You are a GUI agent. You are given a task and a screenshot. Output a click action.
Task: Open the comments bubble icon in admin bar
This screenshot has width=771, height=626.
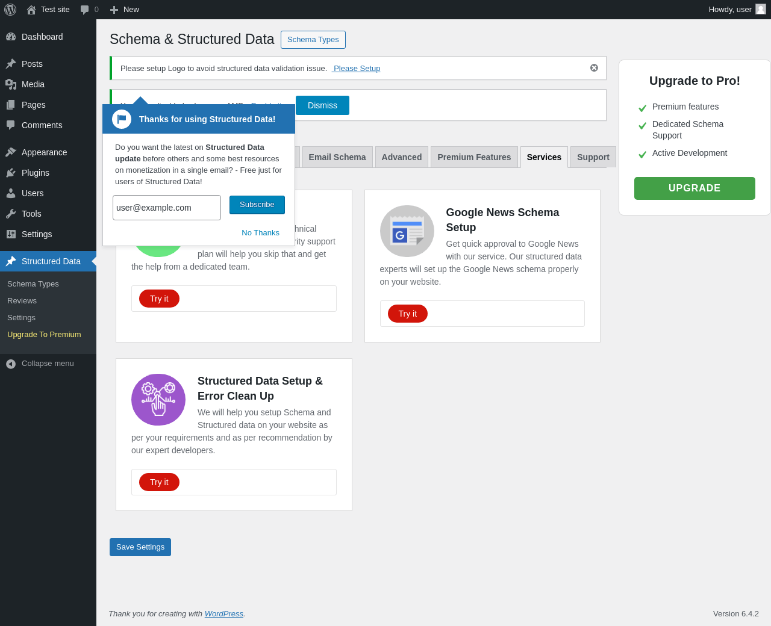85,10
